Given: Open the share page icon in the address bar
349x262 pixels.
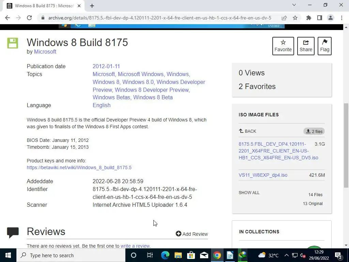Looking at the screenshot, I should 284,18.
